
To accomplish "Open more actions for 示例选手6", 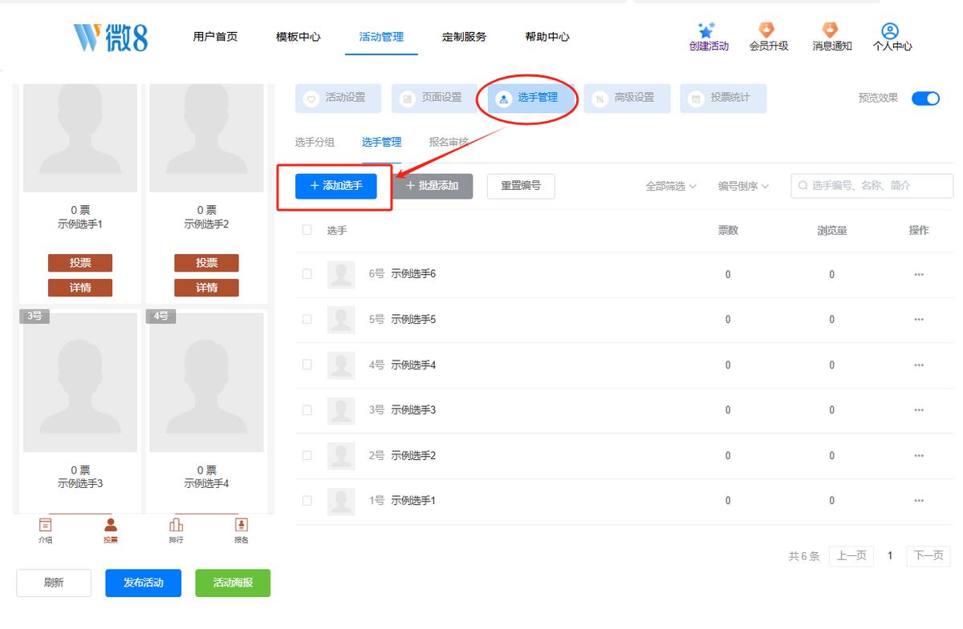I will point(919,275).
